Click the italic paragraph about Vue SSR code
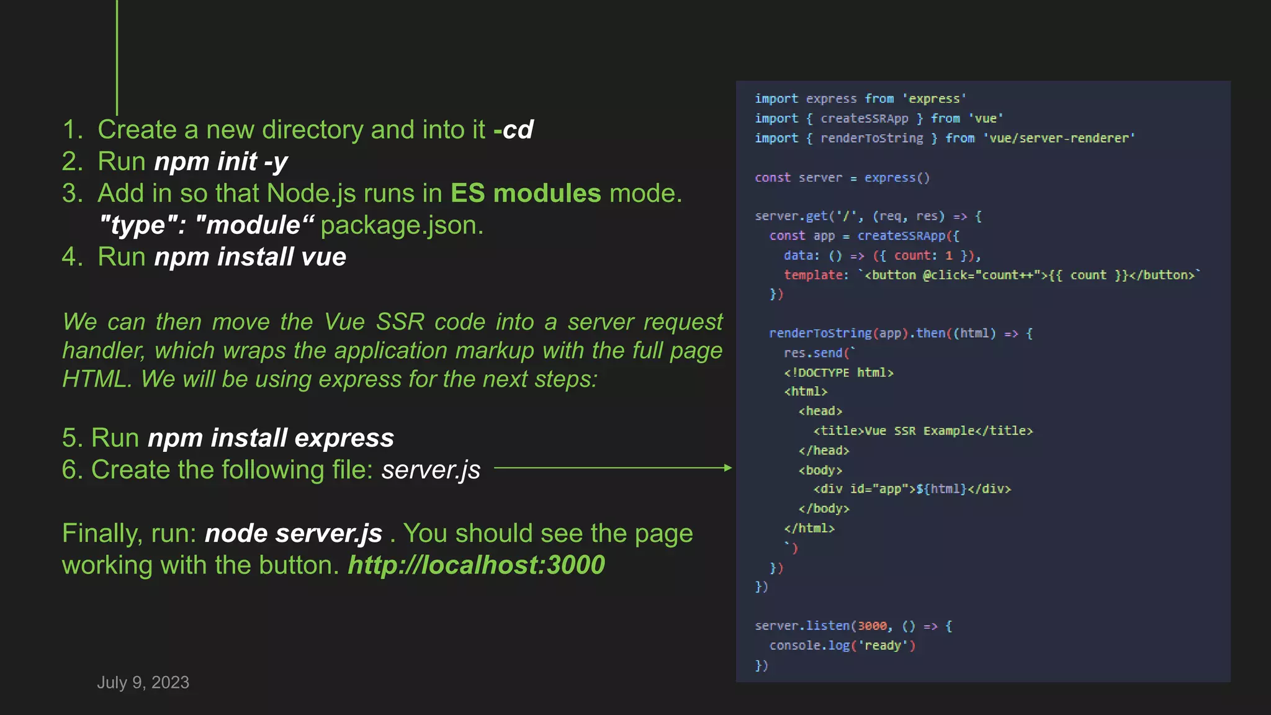This screenshot has width=1271, height=715. (392, 351)
